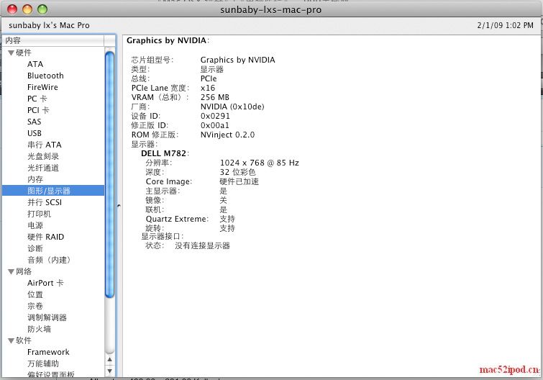Click the date 2/1/09 1:02 PM

coord(506,25)
